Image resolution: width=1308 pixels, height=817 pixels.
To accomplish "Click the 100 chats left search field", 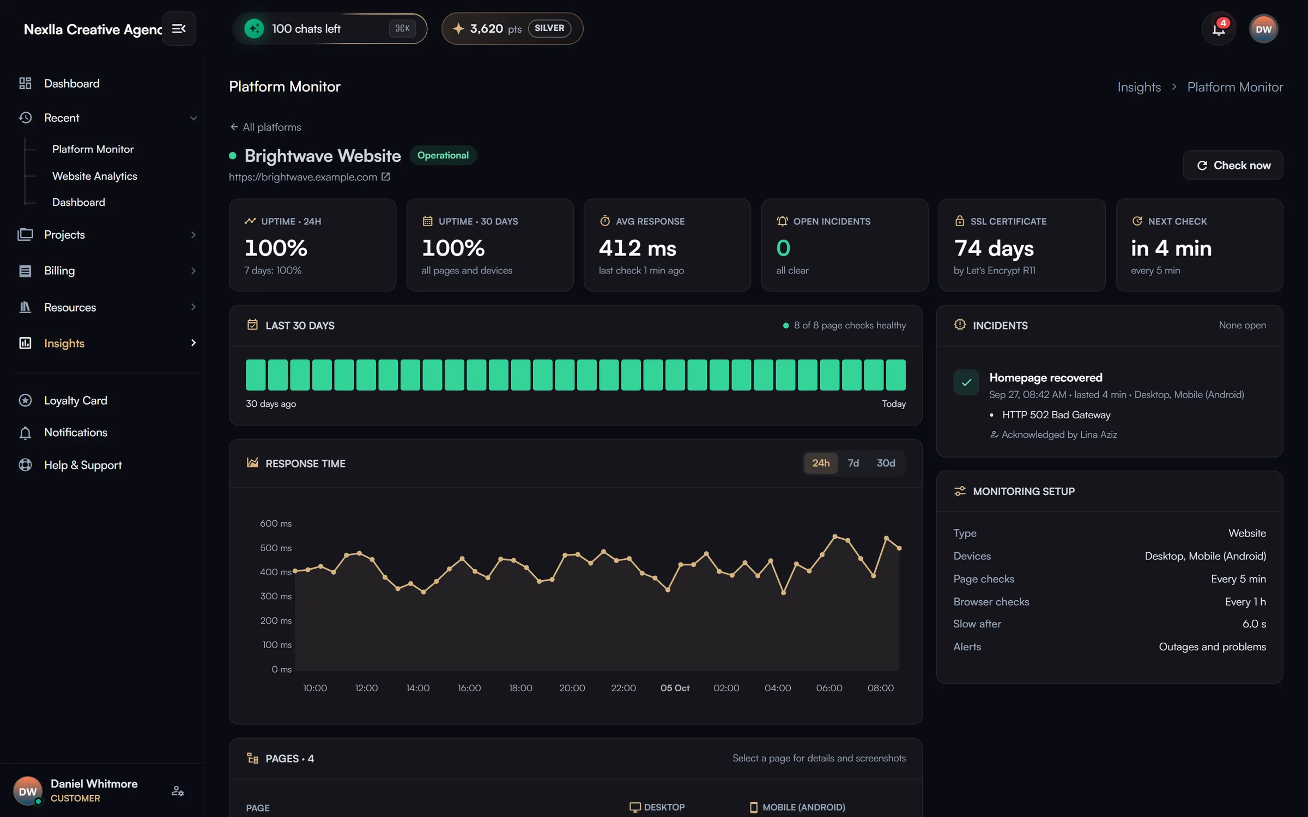I will [x=330, y=28].
